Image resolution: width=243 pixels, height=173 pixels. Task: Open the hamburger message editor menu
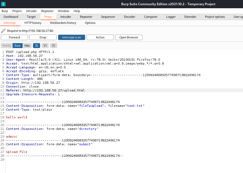[54, 46]
